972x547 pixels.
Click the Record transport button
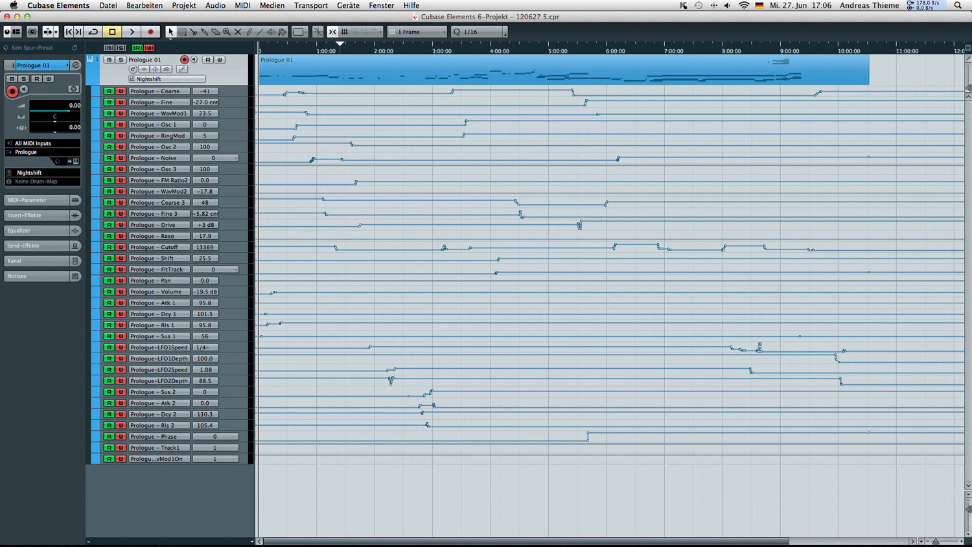[150, 32]
